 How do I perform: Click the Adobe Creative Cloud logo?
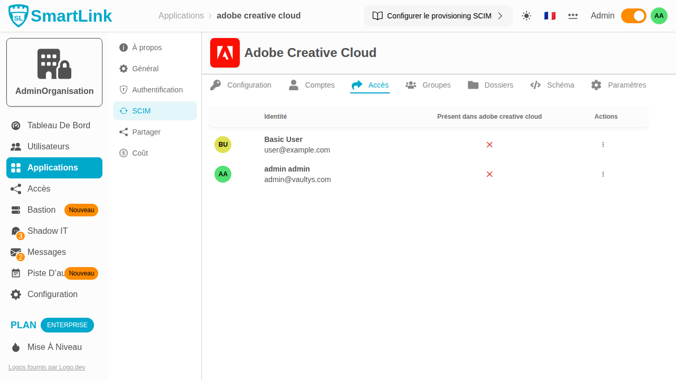(225, 53)
